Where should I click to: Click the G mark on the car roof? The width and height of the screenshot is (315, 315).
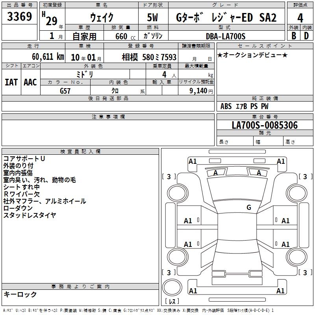248,208
